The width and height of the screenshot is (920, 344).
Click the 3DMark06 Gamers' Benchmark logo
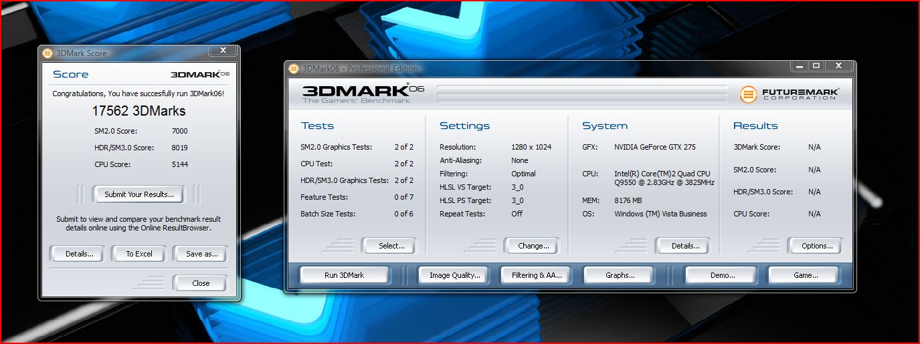363,94
